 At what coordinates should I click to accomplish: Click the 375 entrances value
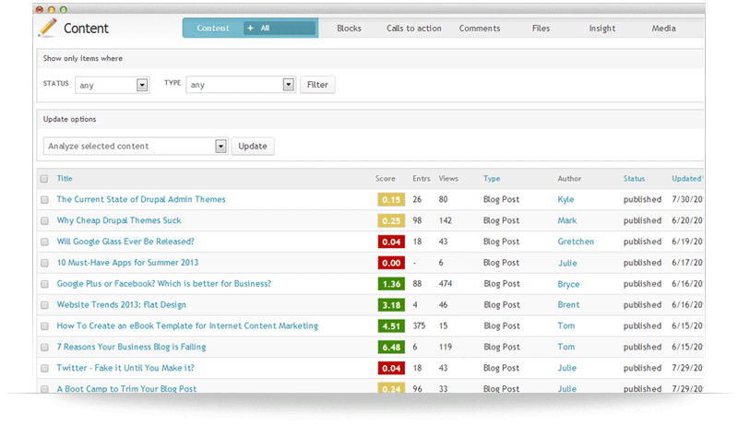click(419, 325)
